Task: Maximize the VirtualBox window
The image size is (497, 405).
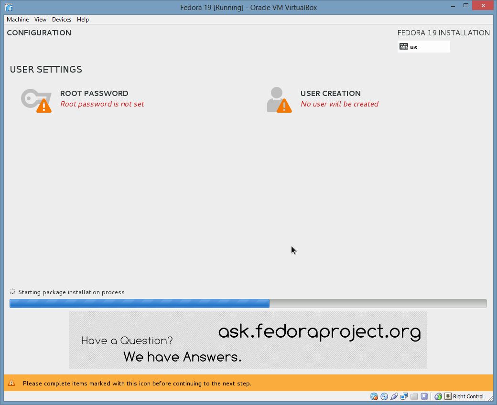Action: pyautogui.click(x=466, y=5)
